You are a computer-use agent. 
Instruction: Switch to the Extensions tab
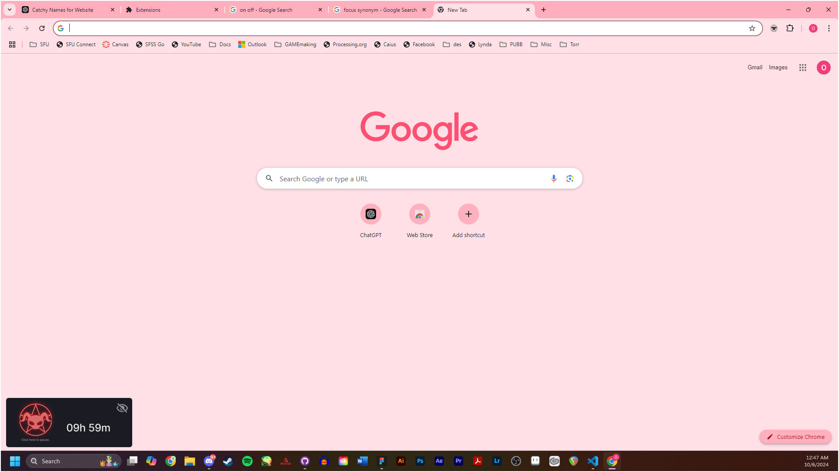click(x=170, y=10)
